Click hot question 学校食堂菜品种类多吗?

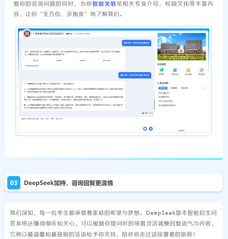coord(167,105)
